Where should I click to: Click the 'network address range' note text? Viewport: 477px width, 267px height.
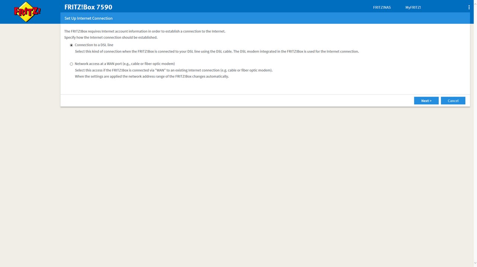(x=152, y=76)
